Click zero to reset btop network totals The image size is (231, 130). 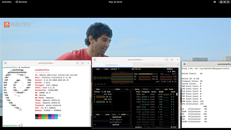click(113, 114)
